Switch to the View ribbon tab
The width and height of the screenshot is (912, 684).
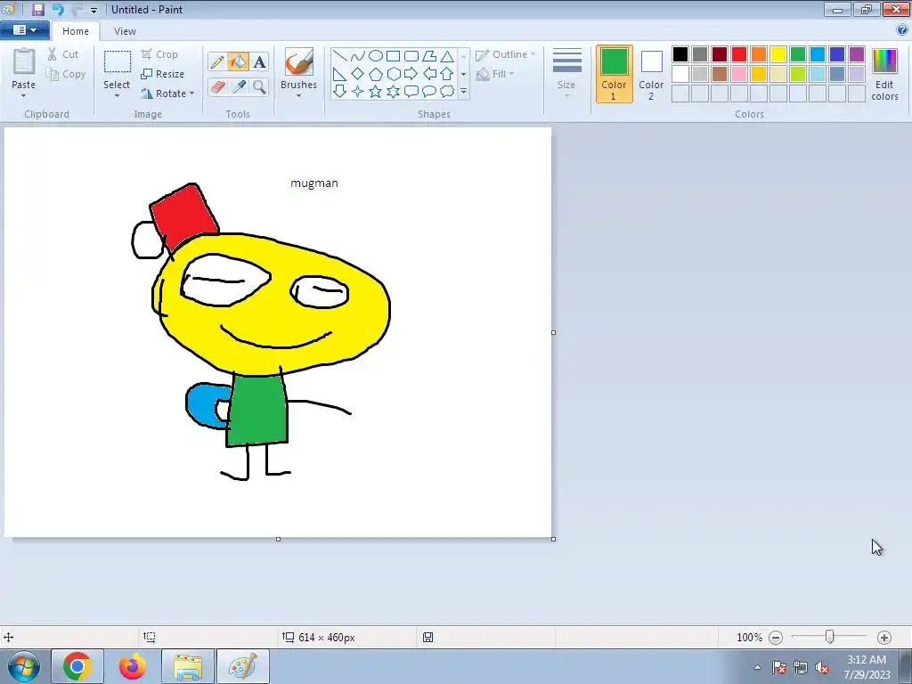tap(125, 31)
